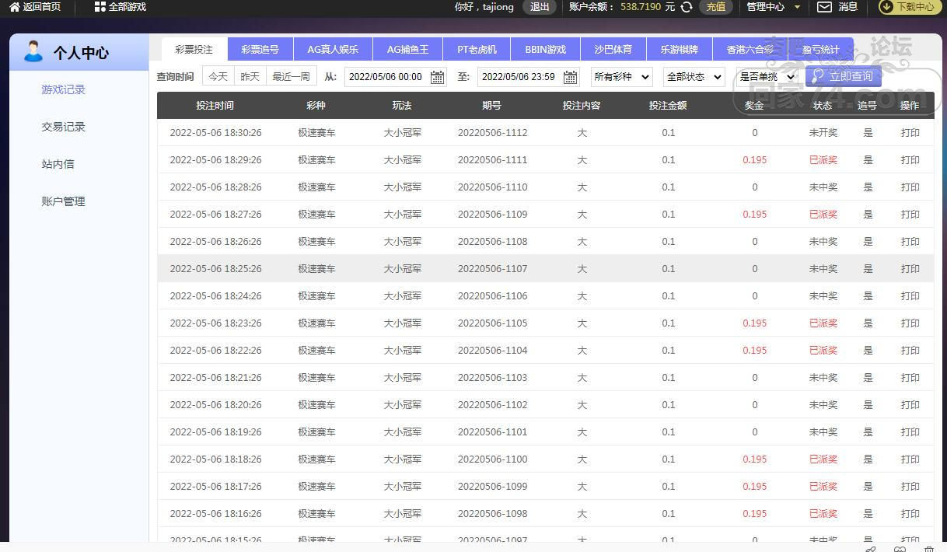Image resolution: width=947 pixels, height=552 pixels.
Task: Click the 充值 recharge button
Action: [x=715, y=7]
